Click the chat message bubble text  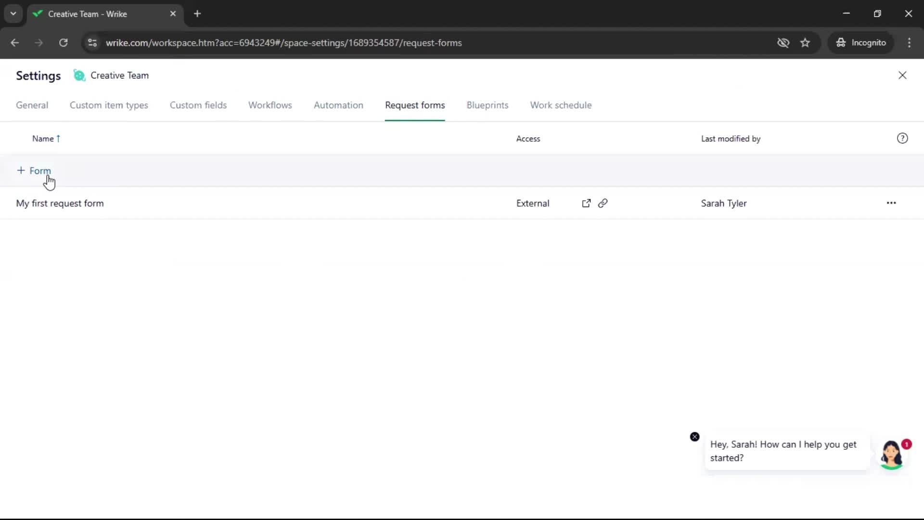(783, 451)
